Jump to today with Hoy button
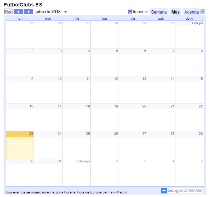 [9, 11]
